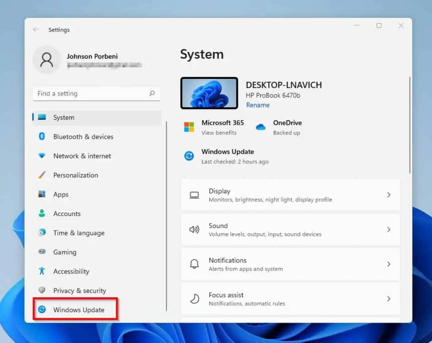The width and height of the screenshot is (432, 343).
Task: Go to Time & language settings
Action: (x=78, y=233)
